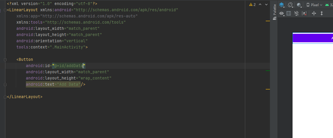
Task: Open the API 32 Android version selector
Action: pyautogui.click(x=329, y=5)
